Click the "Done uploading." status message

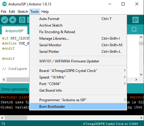coord(15,89)
